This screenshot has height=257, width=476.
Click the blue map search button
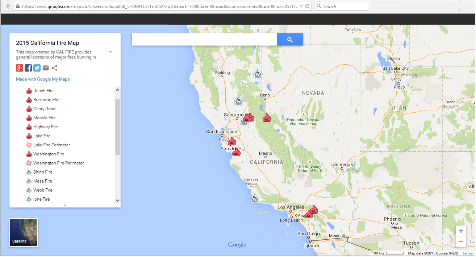[290, 40]
